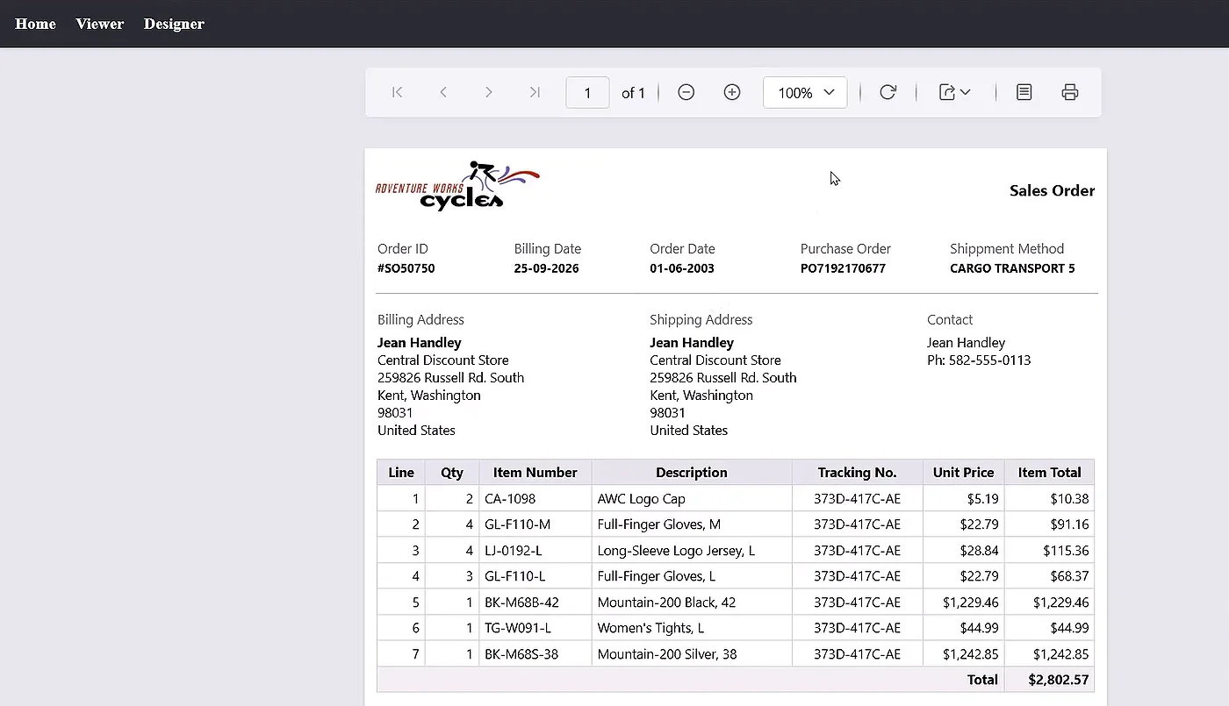The width and height of the screenshot is (1229, 706).
Task: Click purchase order PO7192170677
Action: (x=843, y=268)
